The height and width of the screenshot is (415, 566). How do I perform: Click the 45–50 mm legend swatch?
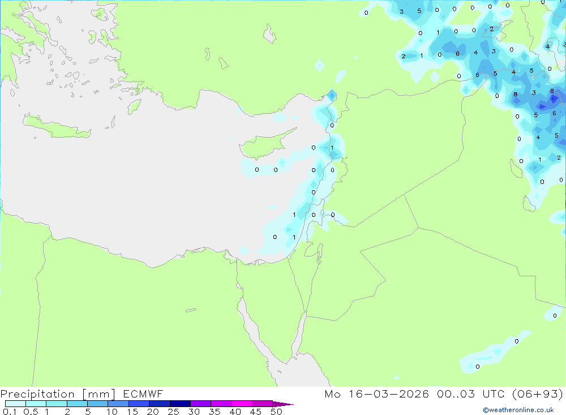pyautogui.click(x=263, y=404)
